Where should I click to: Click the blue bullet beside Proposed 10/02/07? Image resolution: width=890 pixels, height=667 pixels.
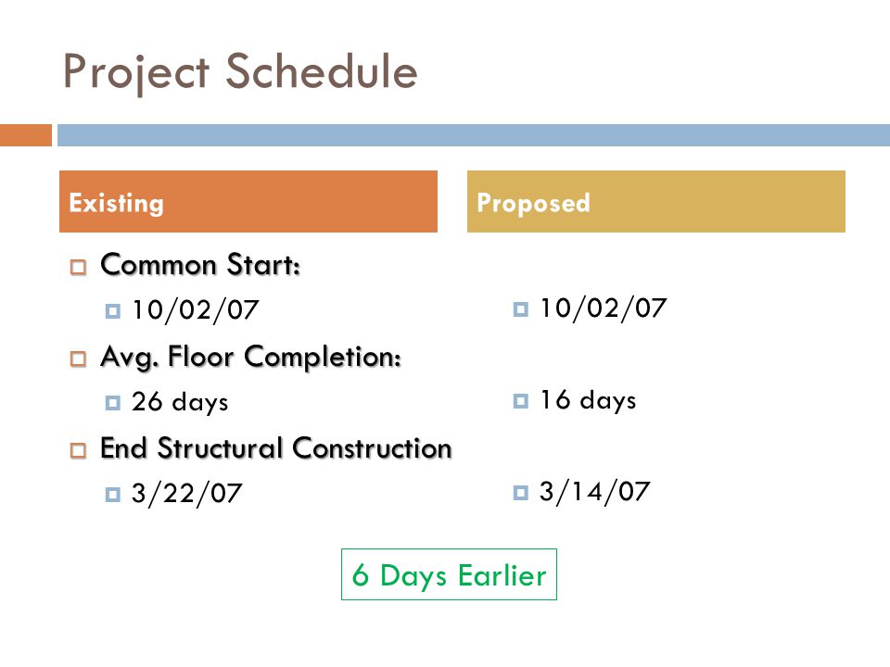(520, 309)
